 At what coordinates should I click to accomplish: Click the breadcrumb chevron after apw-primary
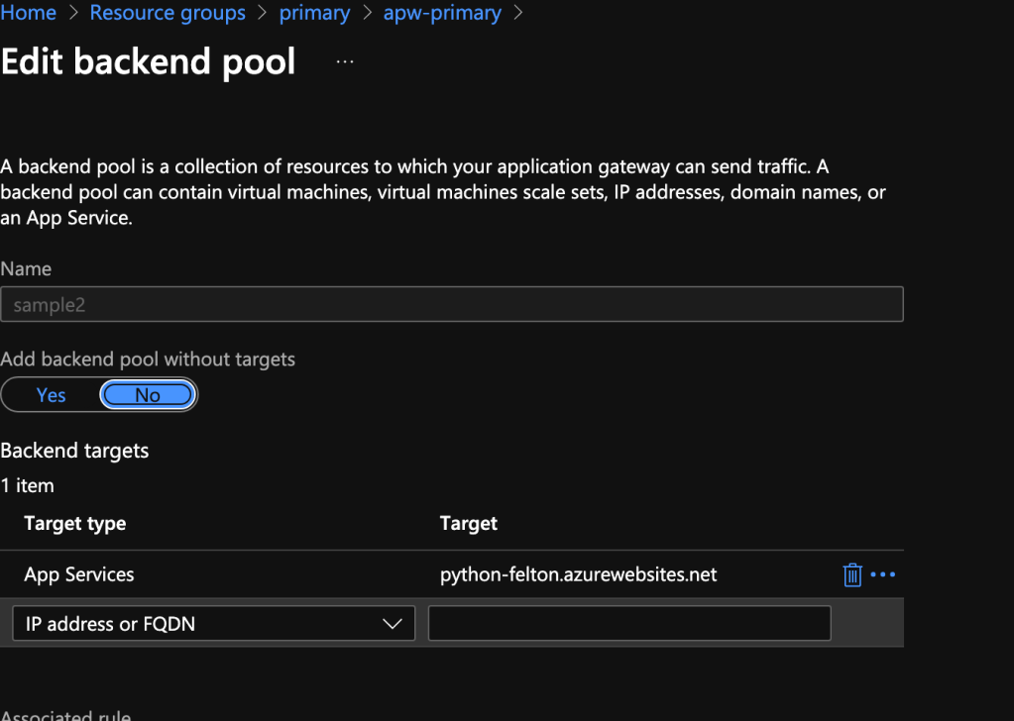[x=517, y=14]
